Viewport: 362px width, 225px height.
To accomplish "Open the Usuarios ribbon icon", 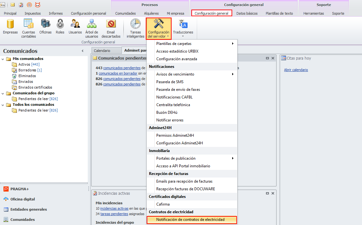I will 75,27.
